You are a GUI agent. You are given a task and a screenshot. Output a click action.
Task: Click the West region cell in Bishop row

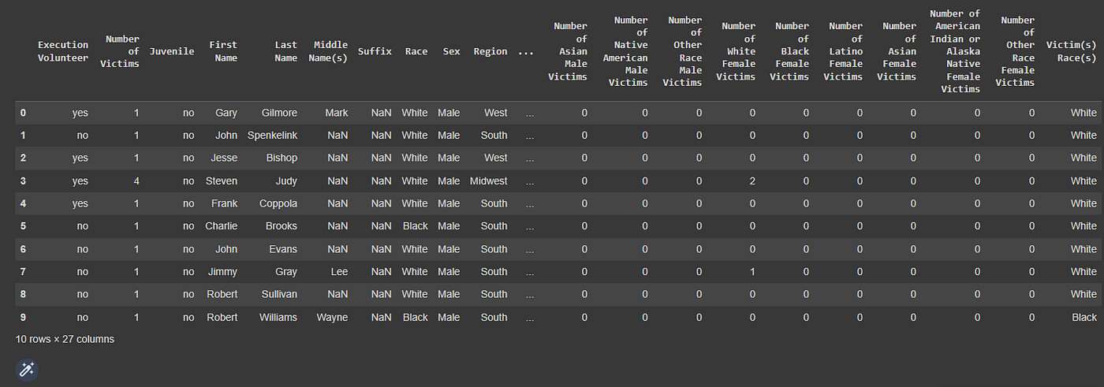coord(496,158)
